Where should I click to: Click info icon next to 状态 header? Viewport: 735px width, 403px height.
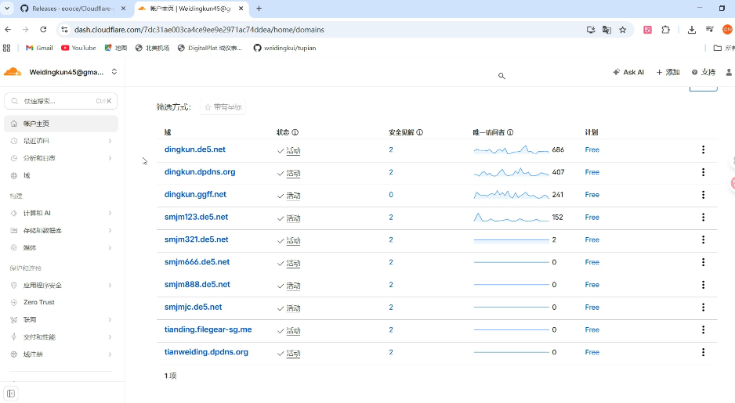[x=295, y=132]
